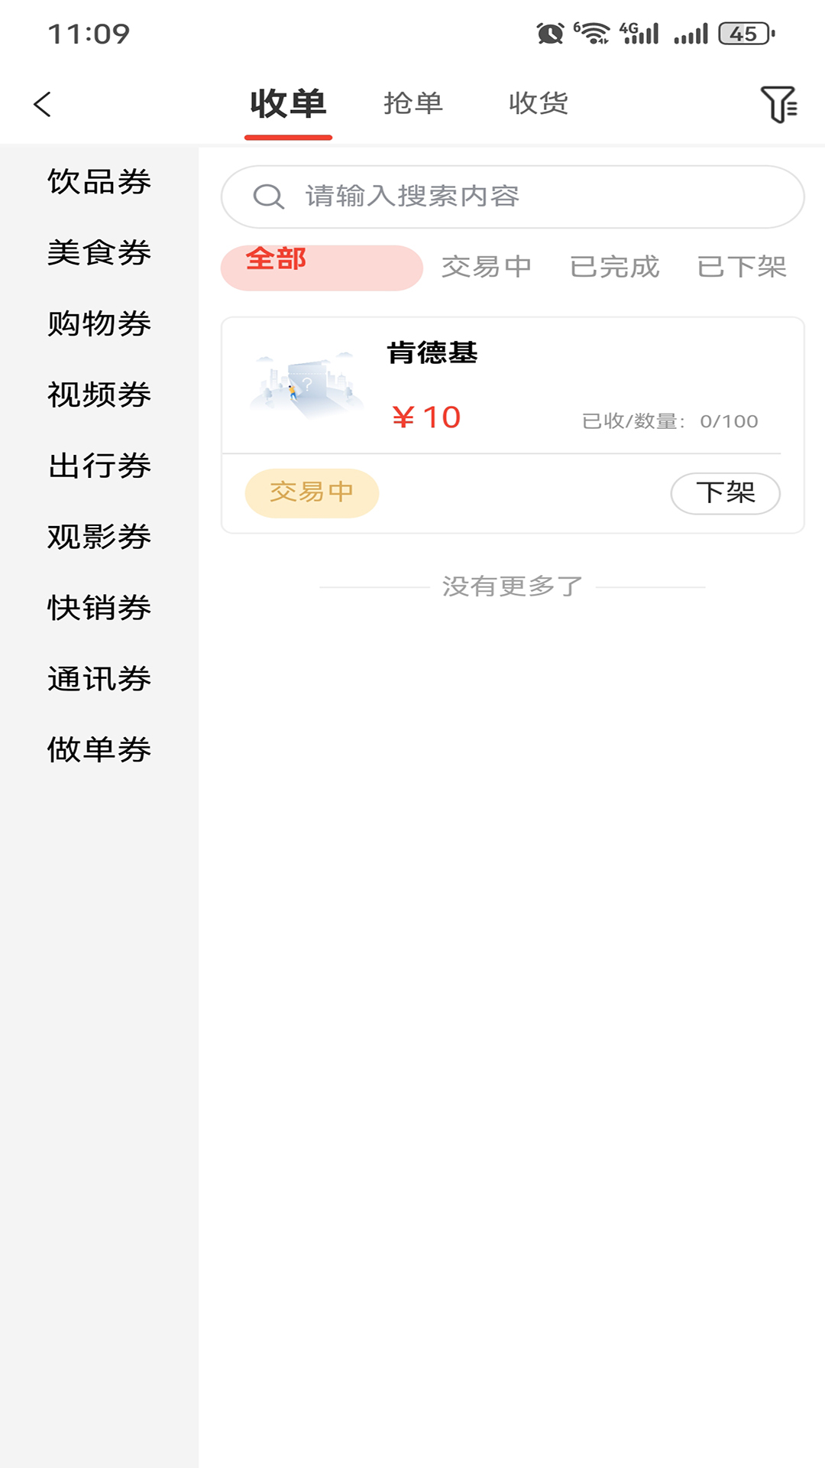This screenshot has height=1468, width=825.
Task: Choose 观影券 category in sidebar
Action: (x=99, y=537)
